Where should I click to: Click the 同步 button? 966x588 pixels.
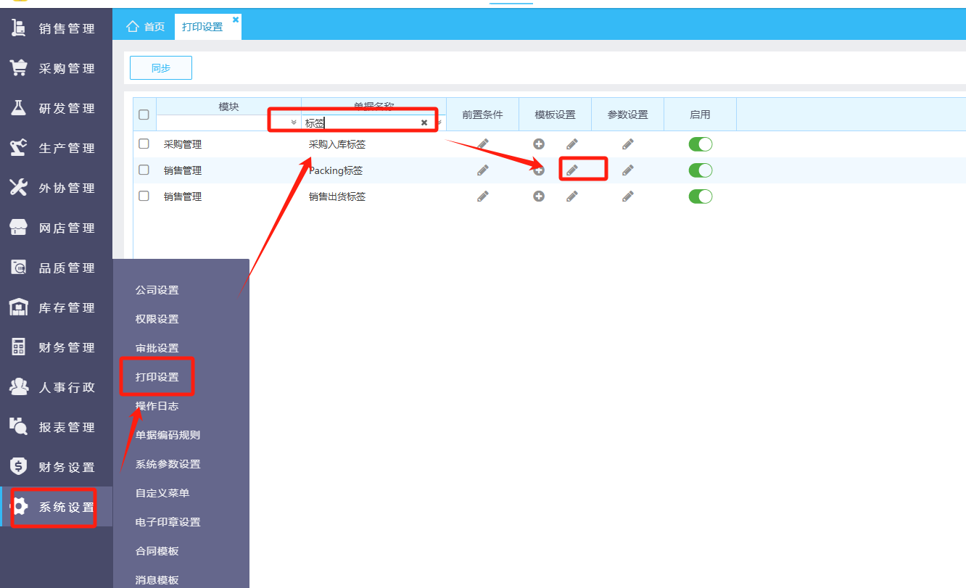pyautogui.click(x=161, y=67)
